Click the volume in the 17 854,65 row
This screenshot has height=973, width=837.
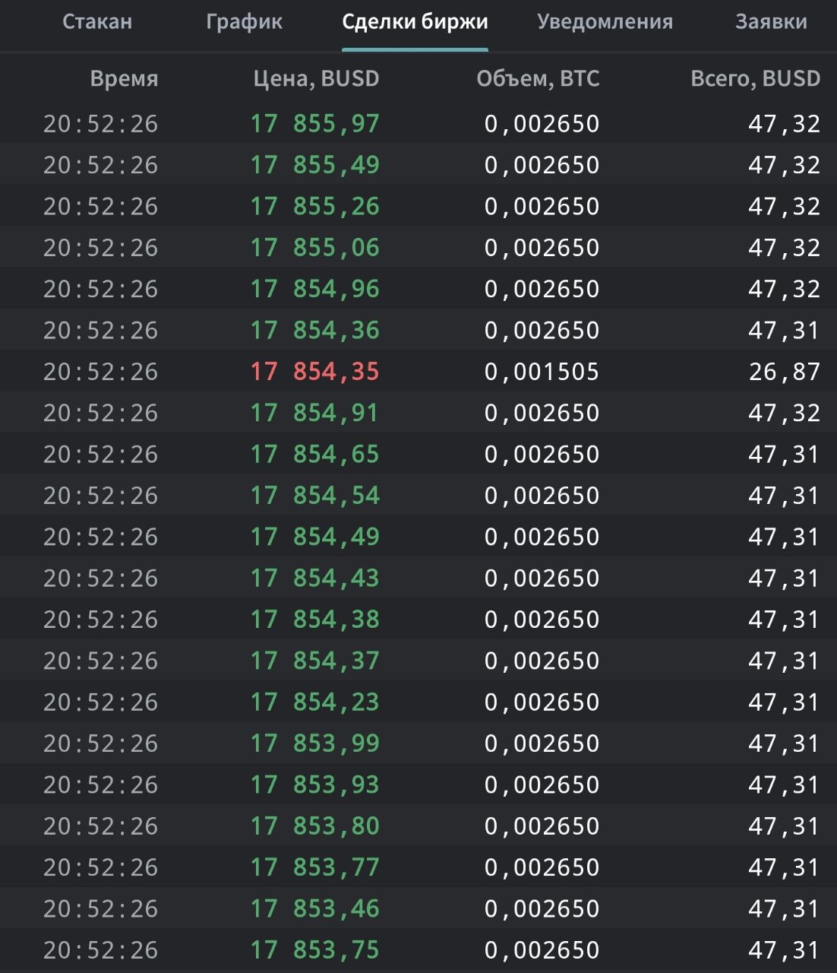click(542, 454)
